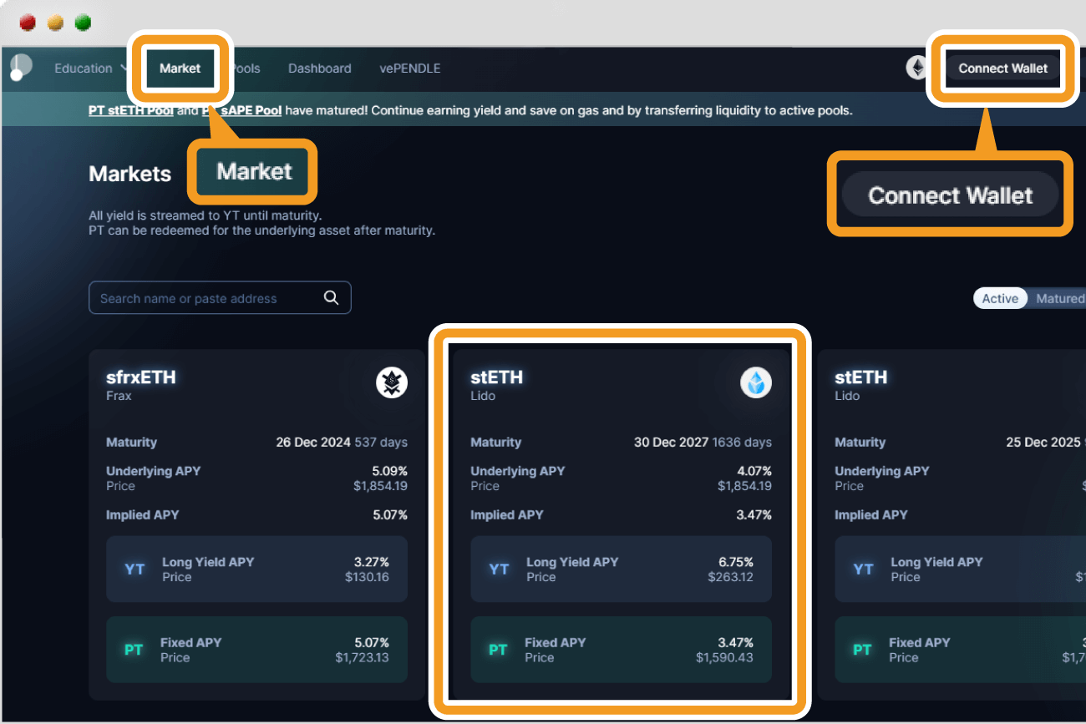1086x724 pixels.
Task: Follow the PT stETH Pool link in the banner
Action: tap(131, 110)
